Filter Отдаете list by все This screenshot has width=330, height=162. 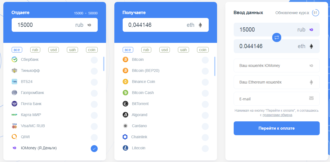coord(17,50)
